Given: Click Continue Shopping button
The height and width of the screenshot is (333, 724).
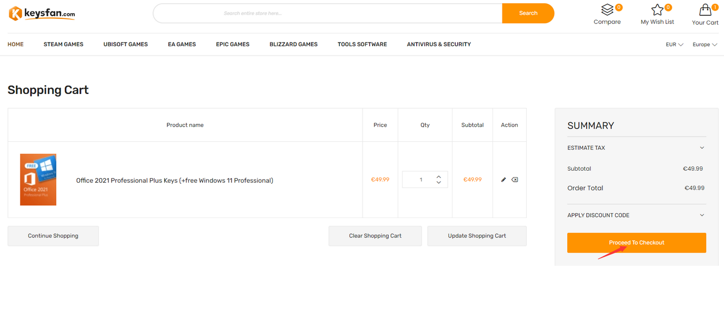Looking at the screenshot, I should coord(53,236).
